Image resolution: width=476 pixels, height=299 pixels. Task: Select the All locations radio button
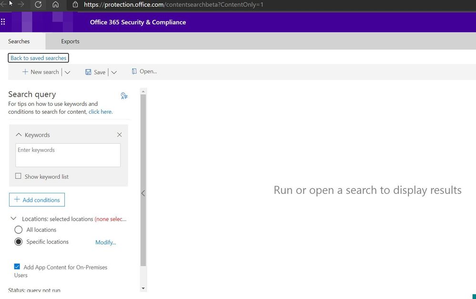[19, 229]
